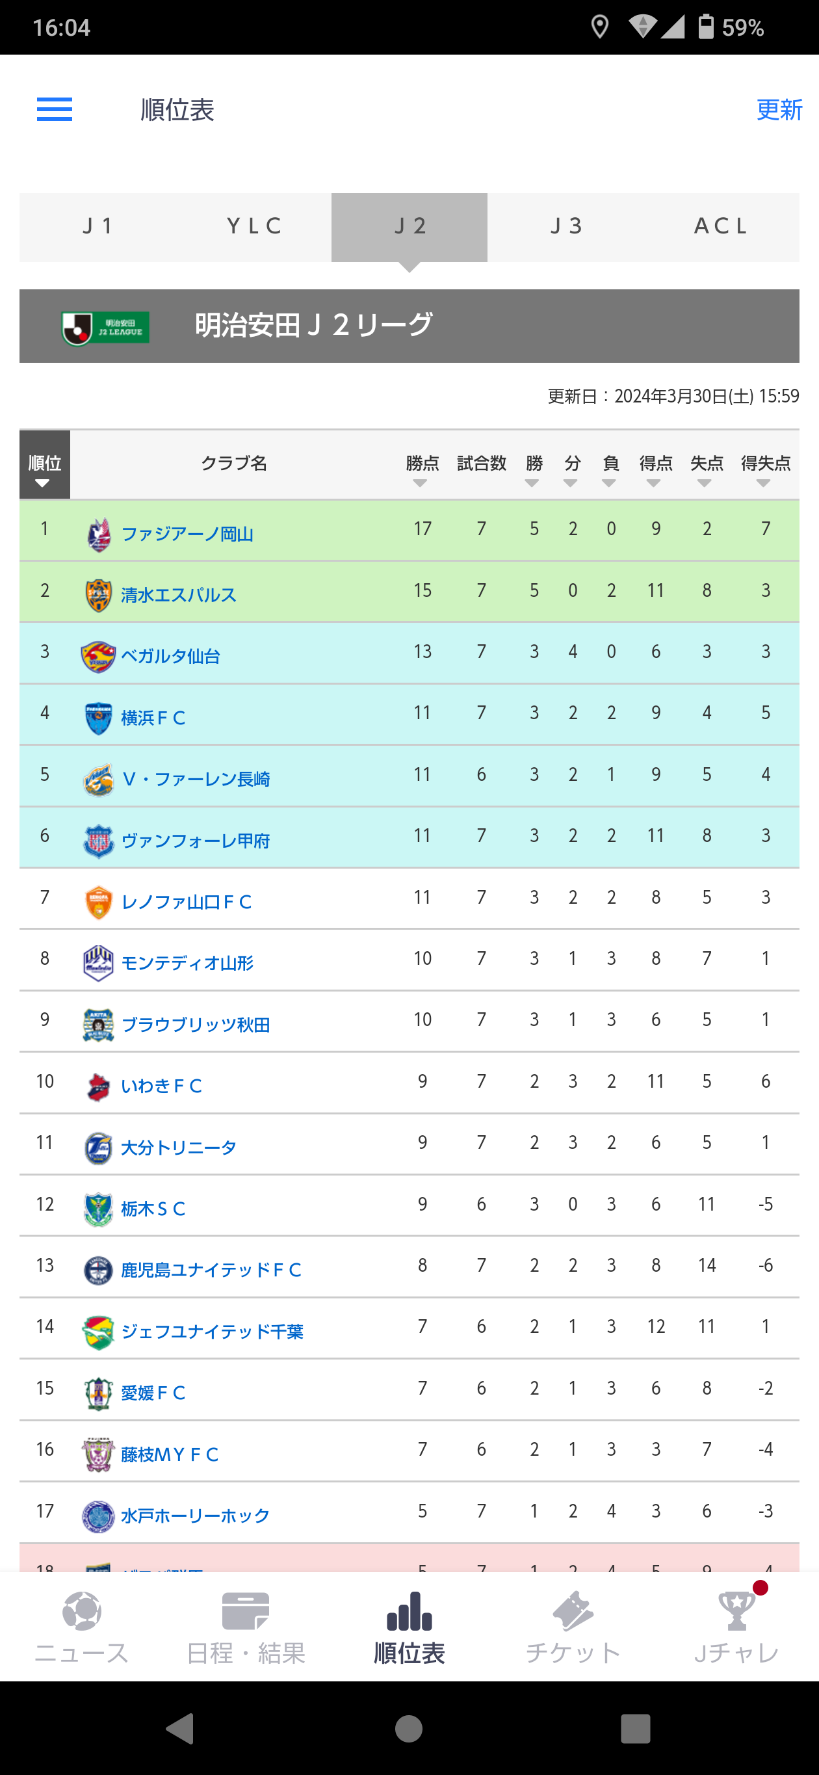Viewport: 819px width, 1775px height.
Task: Open the 清水エスパルス club link
Action: [179, 595]
